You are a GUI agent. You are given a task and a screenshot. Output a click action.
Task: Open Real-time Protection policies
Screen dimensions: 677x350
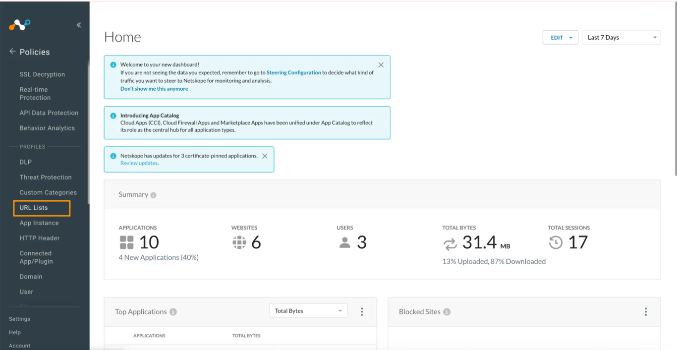pyautogui.click(x=35, y=94)
